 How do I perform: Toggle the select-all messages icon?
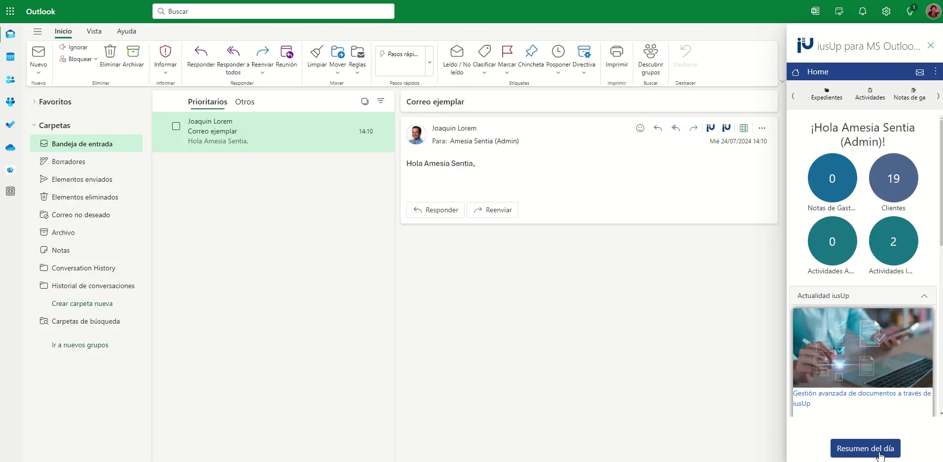tap(365, 101)
